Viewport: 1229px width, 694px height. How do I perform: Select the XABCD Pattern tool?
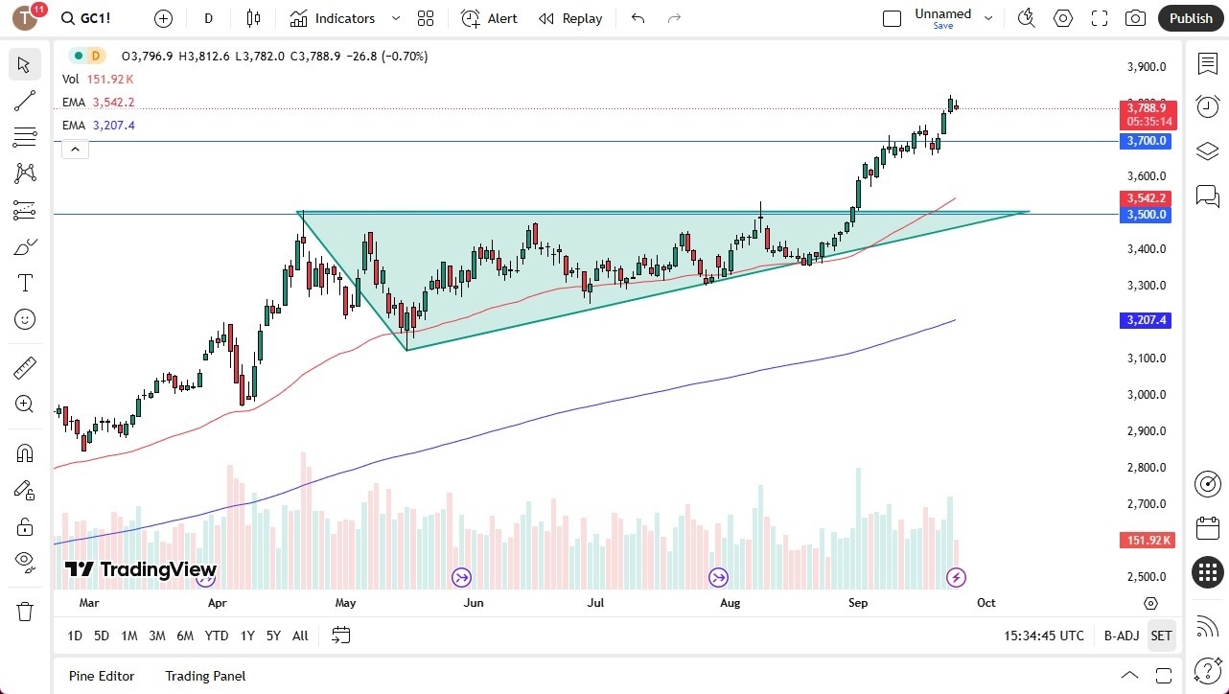[24, 173]
